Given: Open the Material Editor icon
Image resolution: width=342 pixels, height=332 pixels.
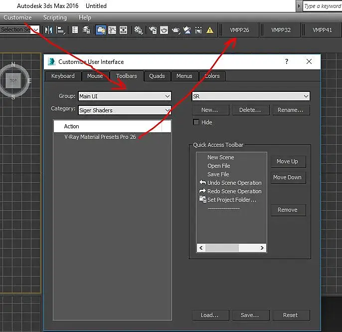Looking at the screenshot, I should click(x=138, y=30).
